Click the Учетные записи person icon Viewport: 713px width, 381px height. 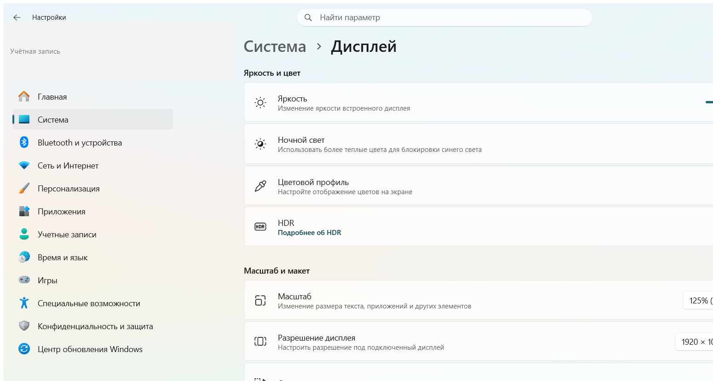pyautogui.click(x=24, y=234)
